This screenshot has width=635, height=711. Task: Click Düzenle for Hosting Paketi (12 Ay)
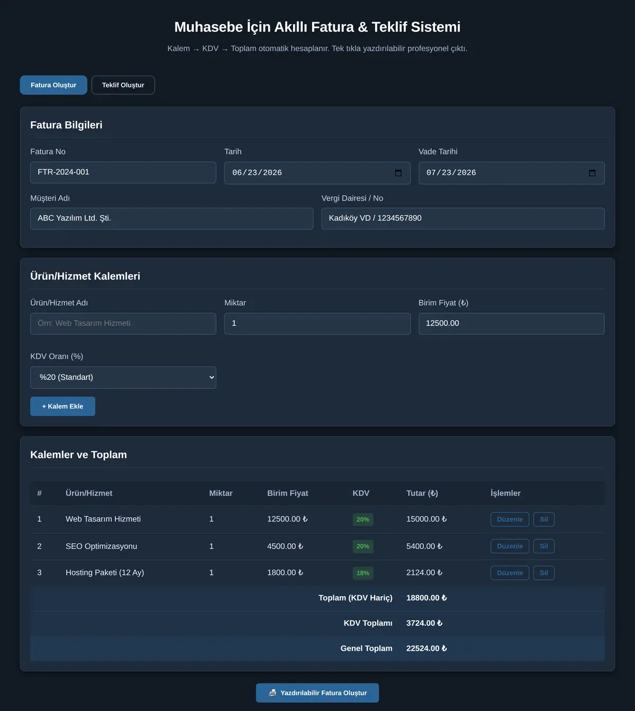coord(510,573)
